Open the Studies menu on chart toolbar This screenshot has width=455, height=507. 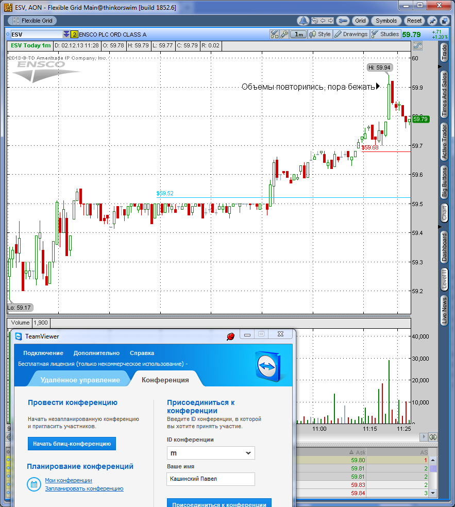tap(385, 35)
